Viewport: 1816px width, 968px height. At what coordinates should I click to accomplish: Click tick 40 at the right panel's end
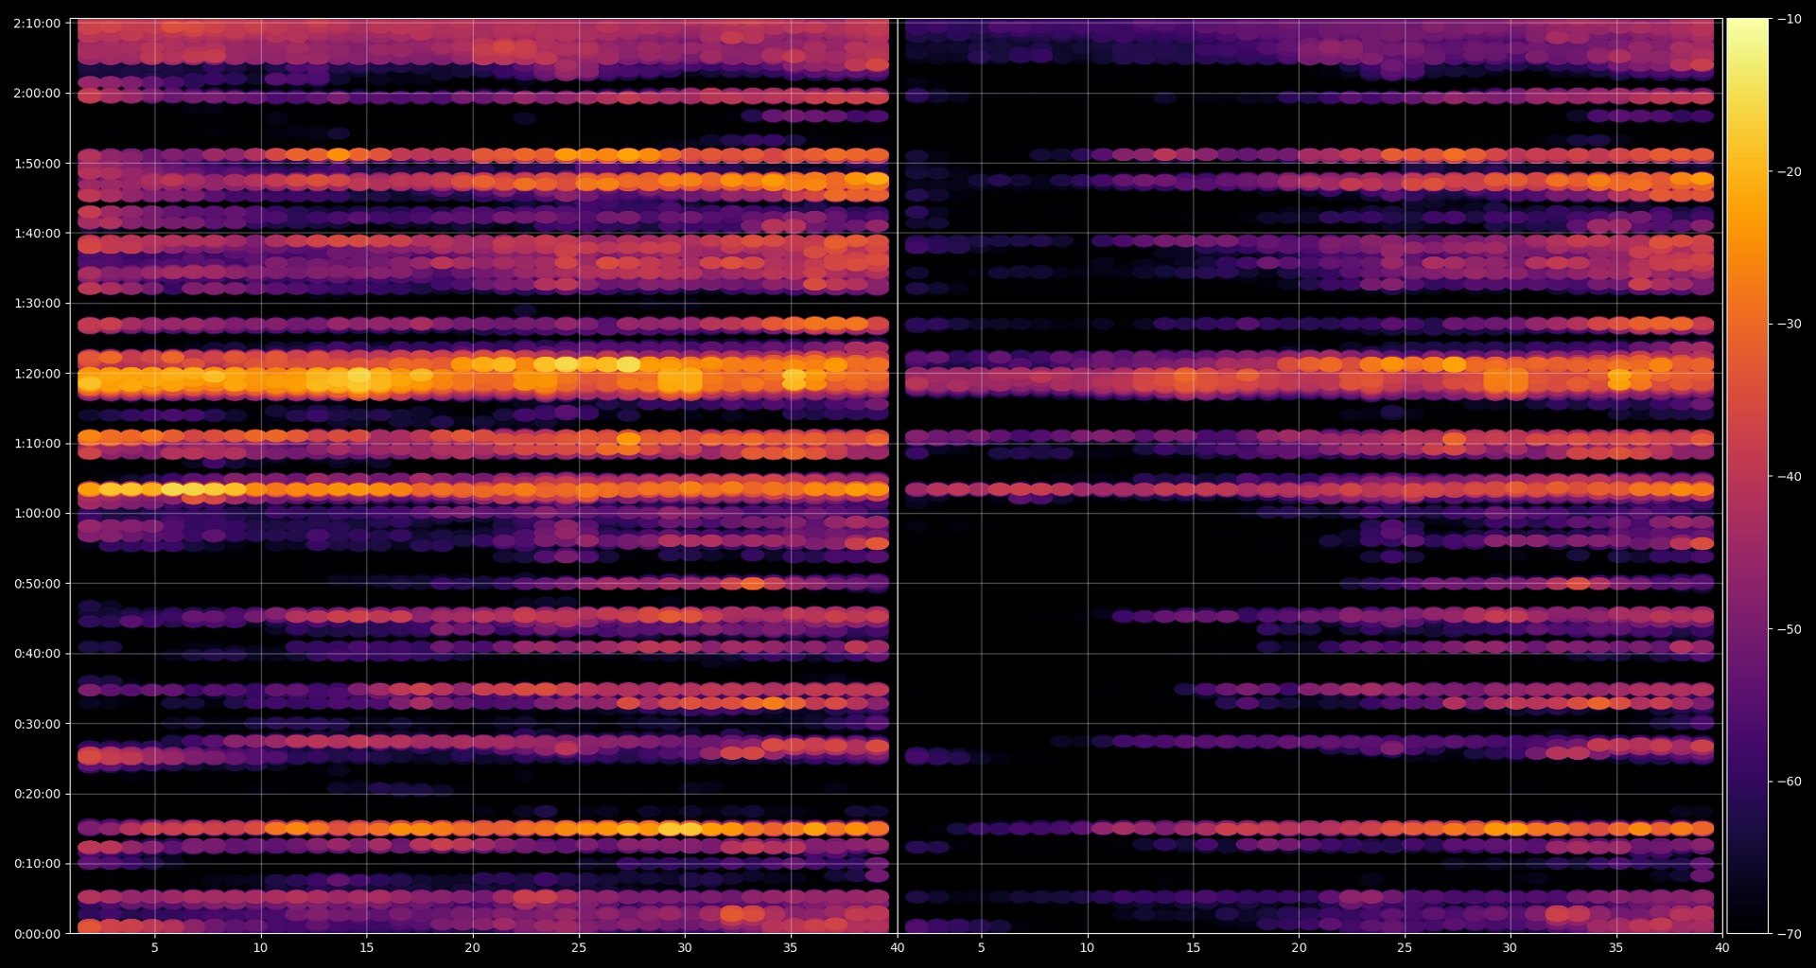pyautogui.click(x=1722, y=947)
